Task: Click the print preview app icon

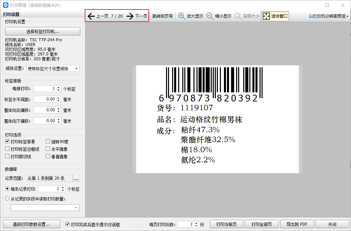Action: (6, 5)
